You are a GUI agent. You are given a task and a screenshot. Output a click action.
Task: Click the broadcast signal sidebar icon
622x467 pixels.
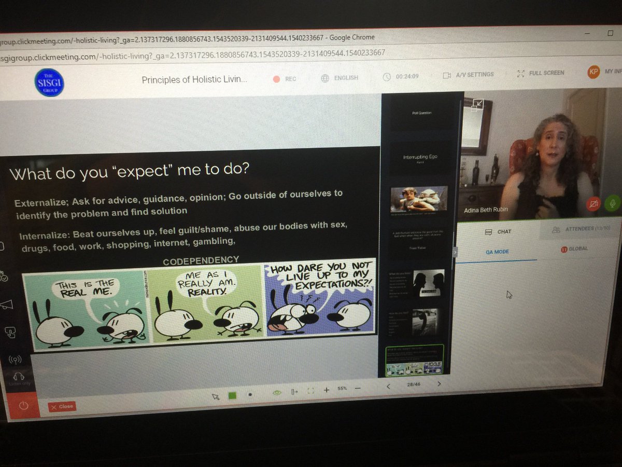pyautogui.click(x=15, y=360)
